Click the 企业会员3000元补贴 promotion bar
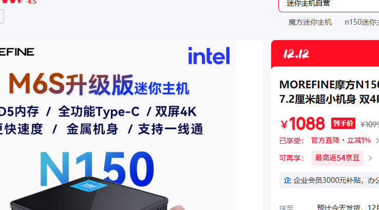The height and width of the screenshot is (210, 379). [329, 180]
